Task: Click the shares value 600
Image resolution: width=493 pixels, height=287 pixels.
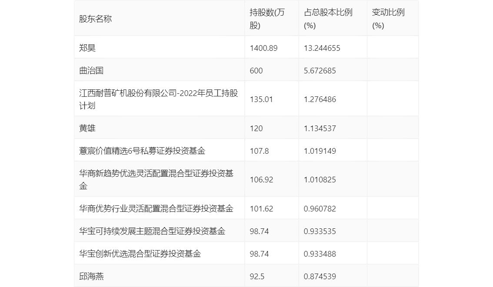Action: (x=256, y=71)
